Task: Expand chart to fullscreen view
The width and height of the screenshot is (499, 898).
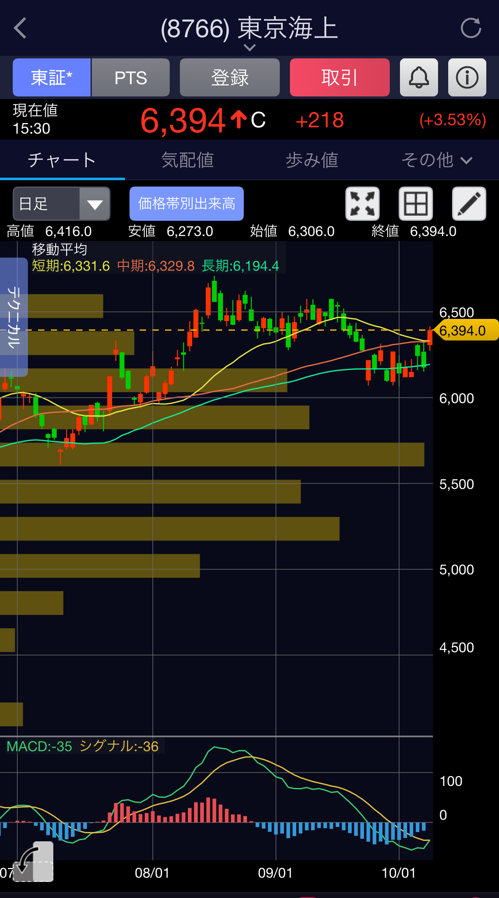Action: pos(362,204)
